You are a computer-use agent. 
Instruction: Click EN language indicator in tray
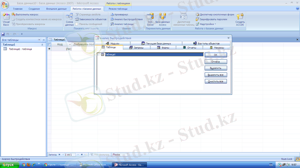(271, 165)
